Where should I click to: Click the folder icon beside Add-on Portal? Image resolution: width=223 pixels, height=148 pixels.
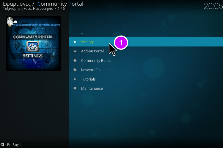tap(75, 51)
